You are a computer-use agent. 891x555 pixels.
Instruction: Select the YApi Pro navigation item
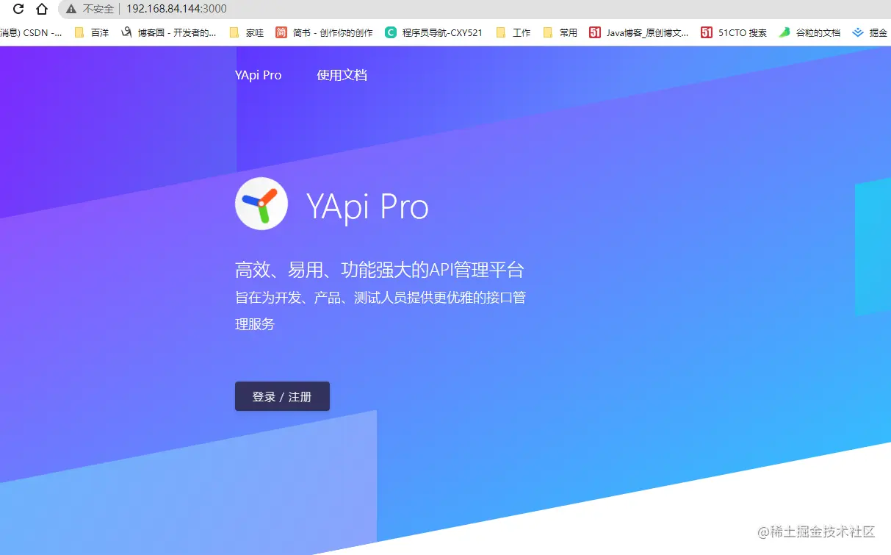pos(258,75)
